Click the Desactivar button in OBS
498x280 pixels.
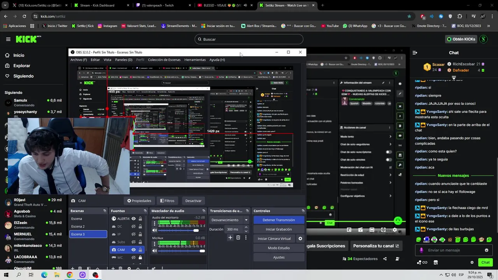193,201
